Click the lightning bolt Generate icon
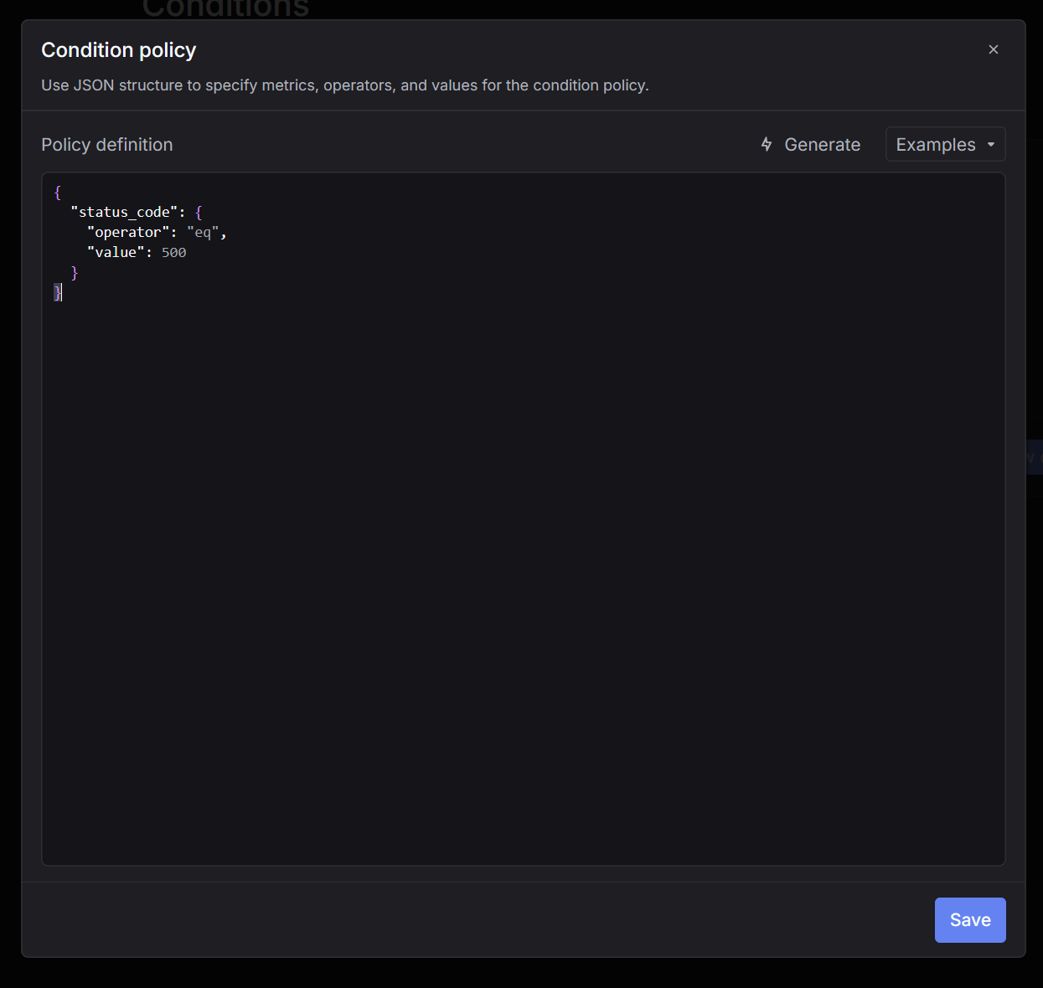Image resolution: width=1043 pixels, height=988 pixels. click(766, 144)
